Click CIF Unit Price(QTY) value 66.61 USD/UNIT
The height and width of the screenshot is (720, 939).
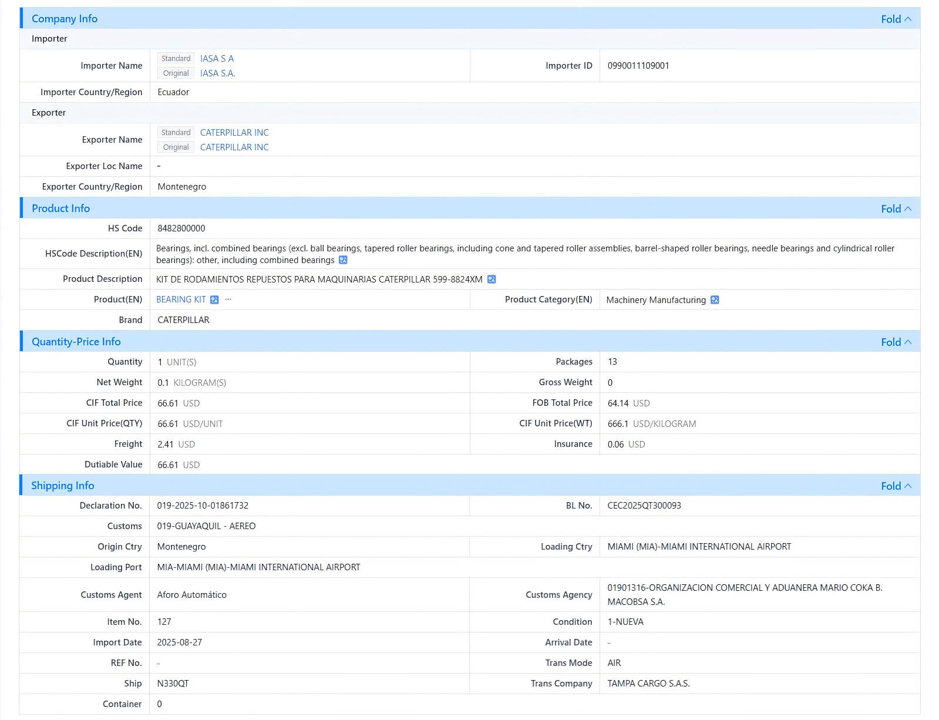point(190,424)
